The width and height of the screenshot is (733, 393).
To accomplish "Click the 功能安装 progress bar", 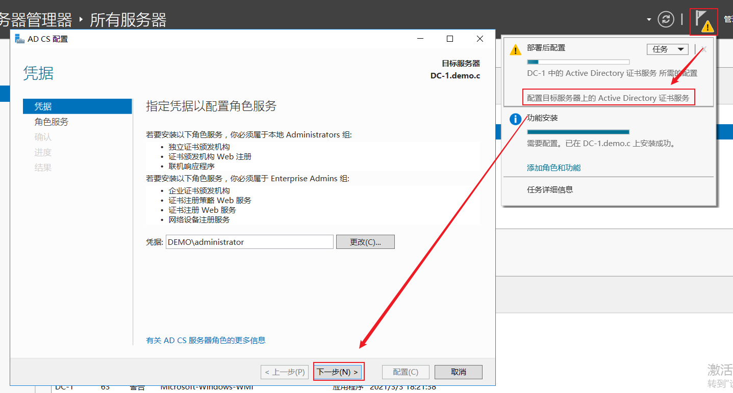I will (x=578, y=132).
